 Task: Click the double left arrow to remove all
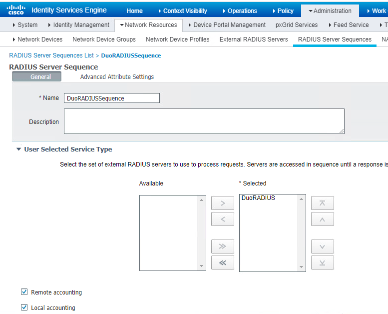click(223, 262)
